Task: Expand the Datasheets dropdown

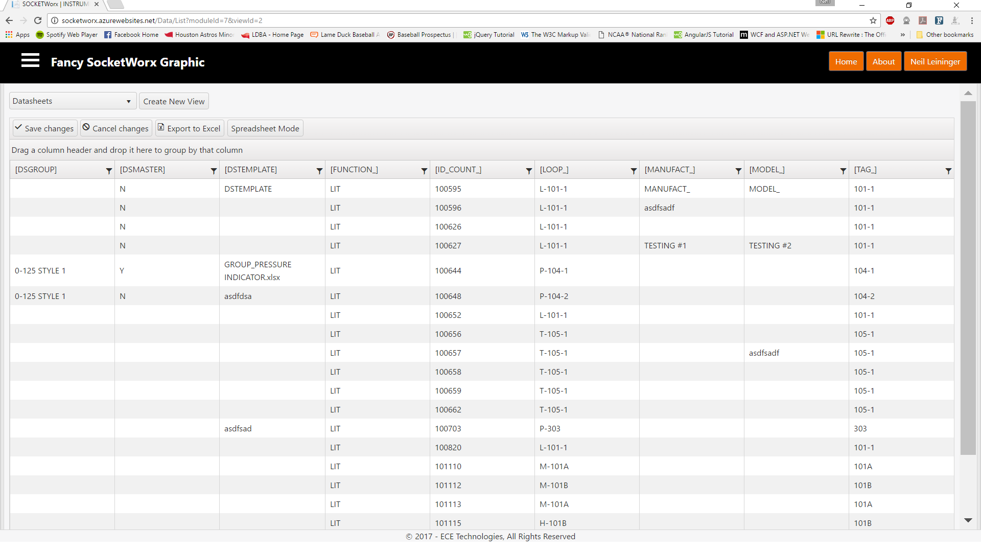Action: [73, 101]
